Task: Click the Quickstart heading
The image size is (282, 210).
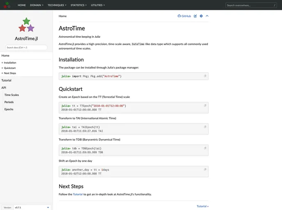Action: coord(70,89)
